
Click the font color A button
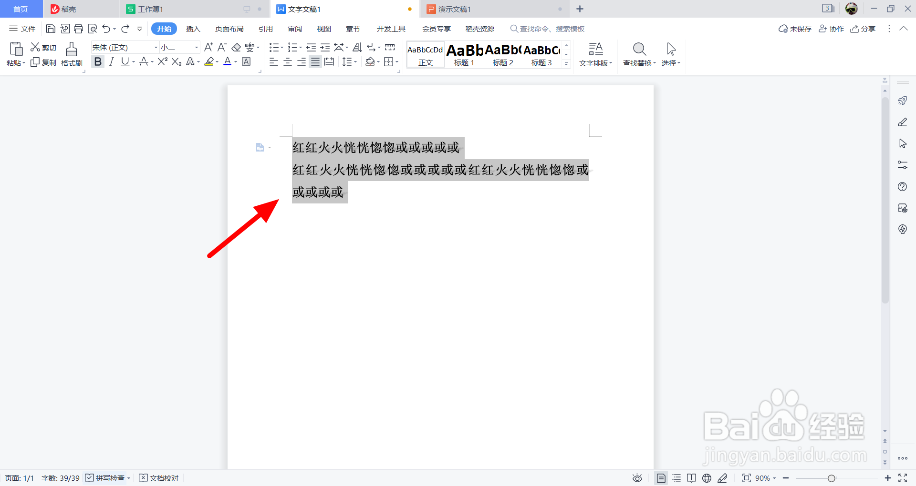click(x=228, y=61)
